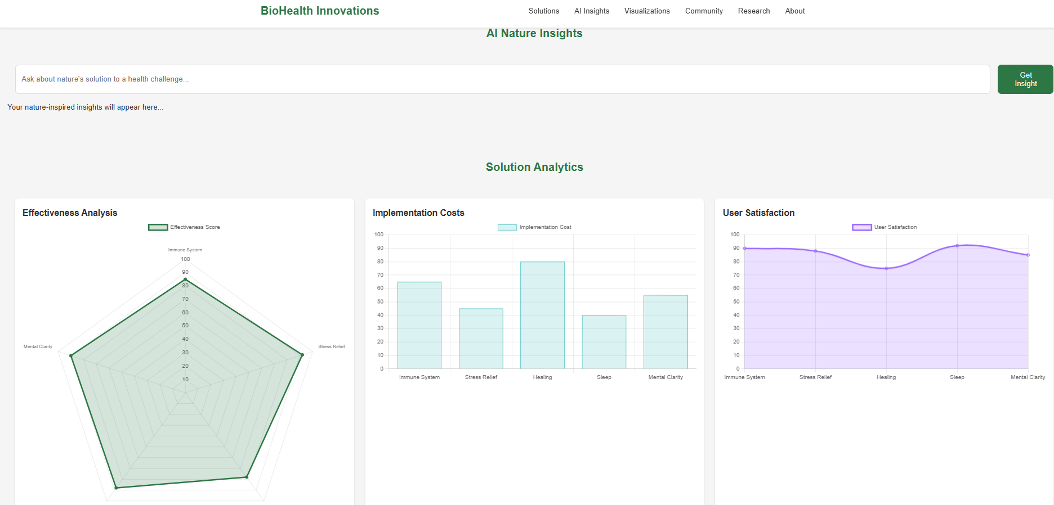Open the About nav item

point(795,11)
